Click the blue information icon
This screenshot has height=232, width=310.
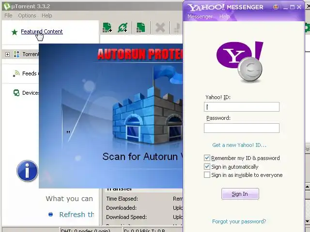point(27,171)
